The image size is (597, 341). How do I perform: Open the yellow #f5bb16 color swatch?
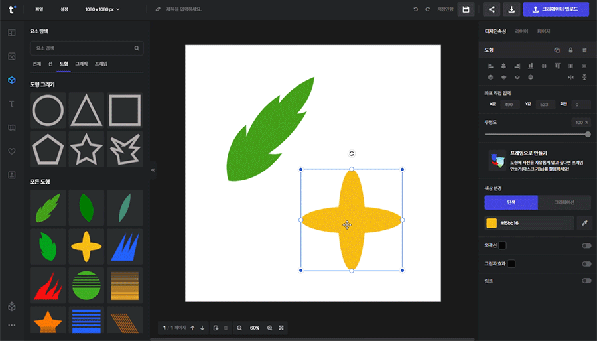492,223
